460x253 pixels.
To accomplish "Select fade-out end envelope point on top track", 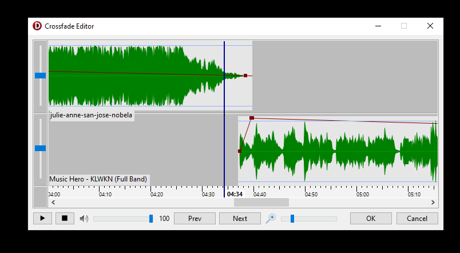I will pos(245,76).
